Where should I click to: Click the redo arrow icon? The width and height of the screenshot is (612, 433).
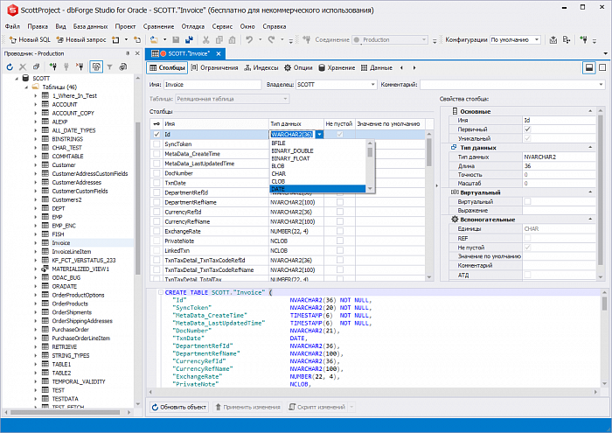coord(271,40)
